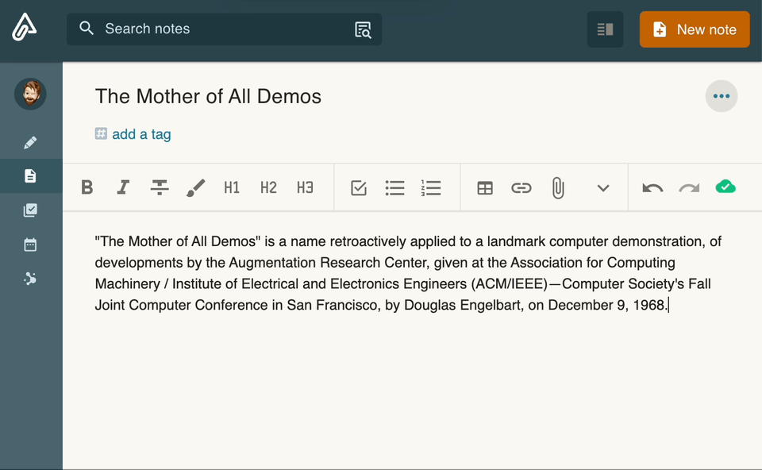This screenshot has width=762, height=470.
Task: Click add a tag link
Action: [141, 134]
